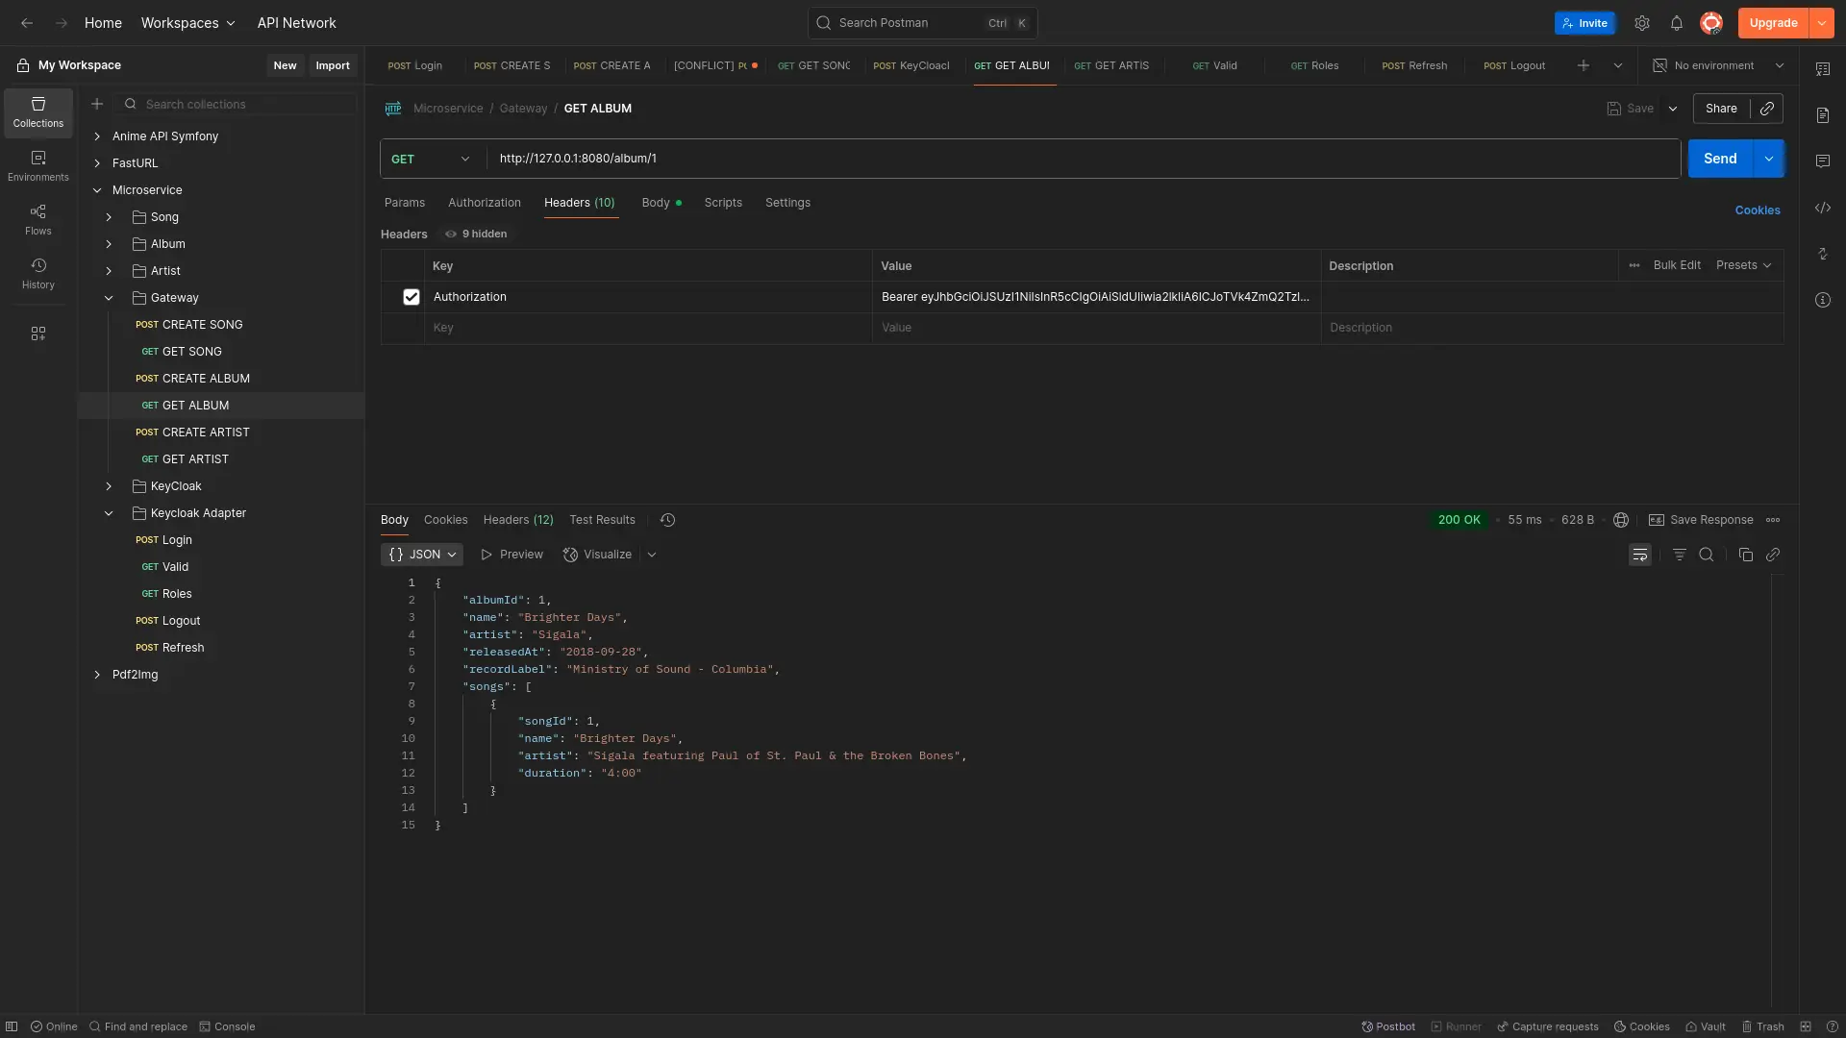Switch to the Authorization tab
This screenshot has height=1038, width=1846.
485,203
